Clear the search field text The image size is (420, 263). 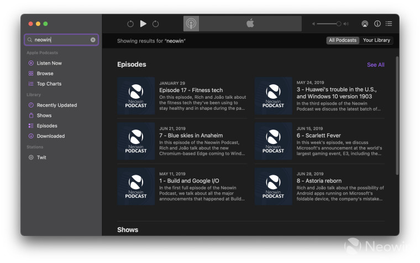tap(93, 40)
